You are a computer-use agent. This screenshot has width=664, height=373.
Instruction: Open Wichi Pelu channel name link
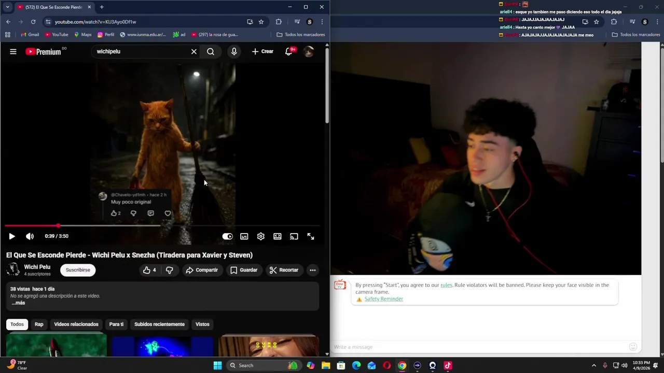37,267
